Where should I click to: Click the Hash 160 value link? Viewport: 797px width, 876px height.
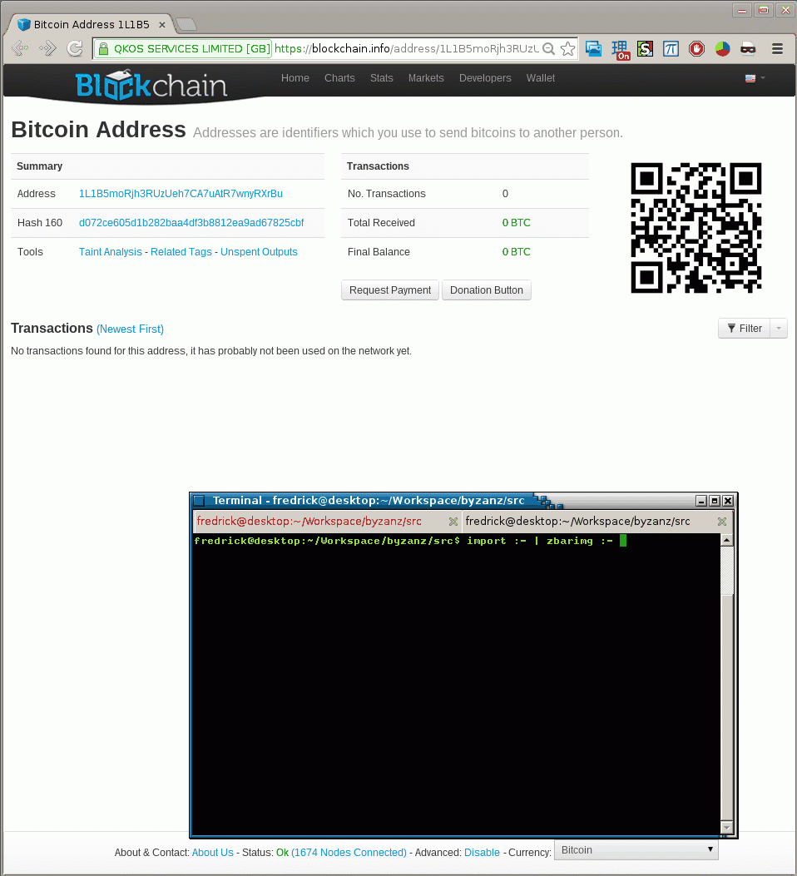(x=191, y=223)
